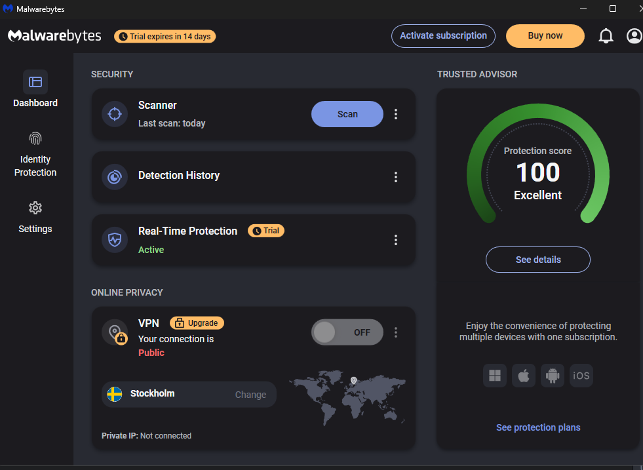Image resolution: width=643 pixels, height=470 pixels.
Task: Open the user account profile icon
Action: click(634, 36)
